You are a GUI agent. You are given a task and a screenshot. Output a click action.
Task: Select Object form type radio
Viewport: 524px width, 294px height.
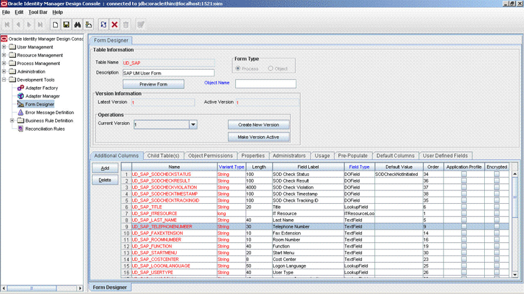click(x=271, y=68)
